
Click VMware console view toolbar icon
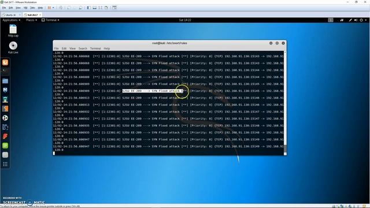pos(114,8)
